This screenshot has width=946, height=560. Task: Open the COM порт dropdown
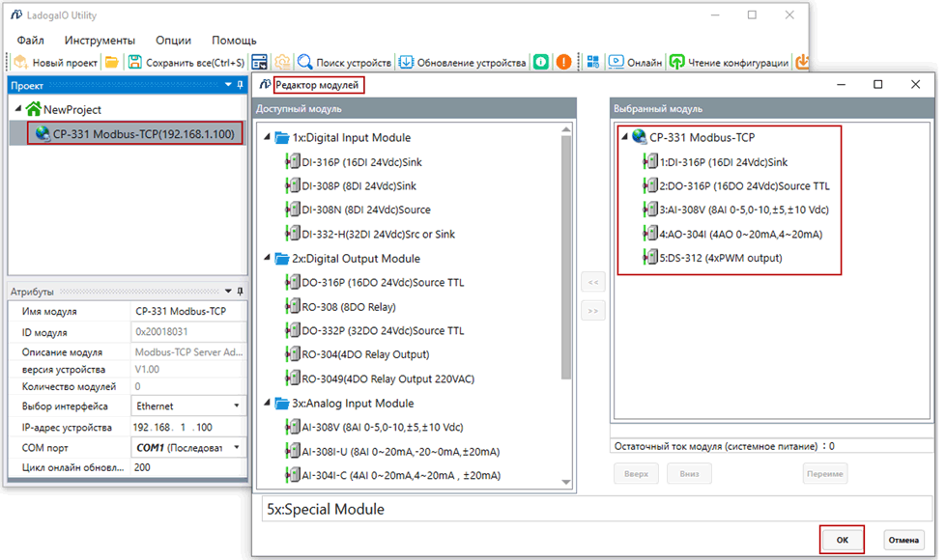click(x=237, y=447)
